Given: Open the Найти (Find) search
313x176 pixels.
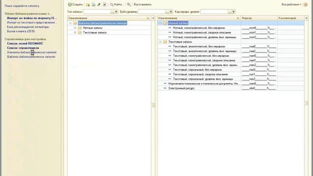Looking at the screenshot, I should (117, 4).
